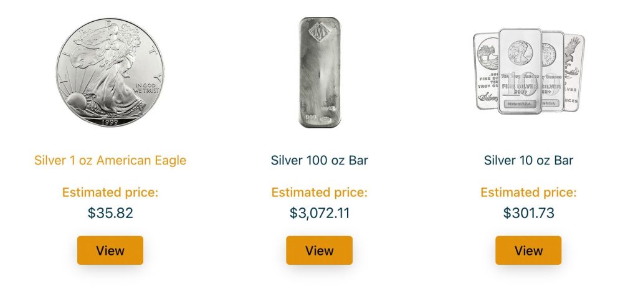638x286 pixels.
Task: Click the Silver 100 oz Bar image
Action: tap(319, 72)
